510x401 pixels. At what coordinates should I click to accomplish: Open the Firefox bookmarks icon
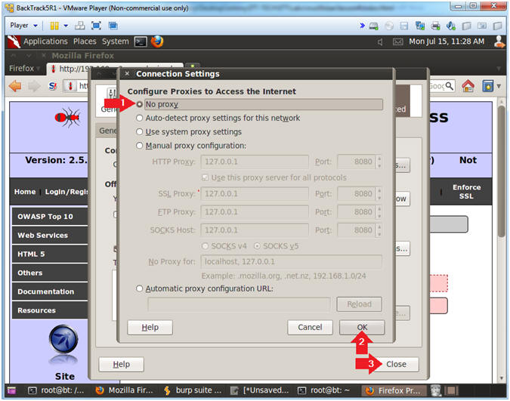[x=488, y=86]
